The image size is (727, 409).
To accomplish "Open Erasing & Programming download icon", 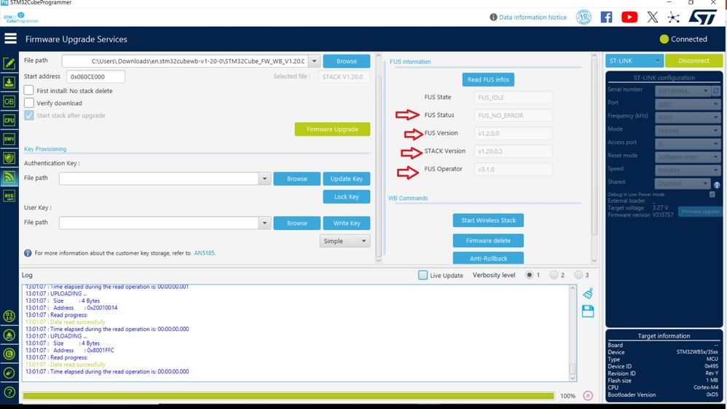I will [x=9, y=82].
